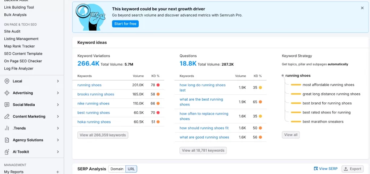Open 'brooks running shoes' keyword link
The width and height of the screenshot is (370, 174).
[96, 94]
